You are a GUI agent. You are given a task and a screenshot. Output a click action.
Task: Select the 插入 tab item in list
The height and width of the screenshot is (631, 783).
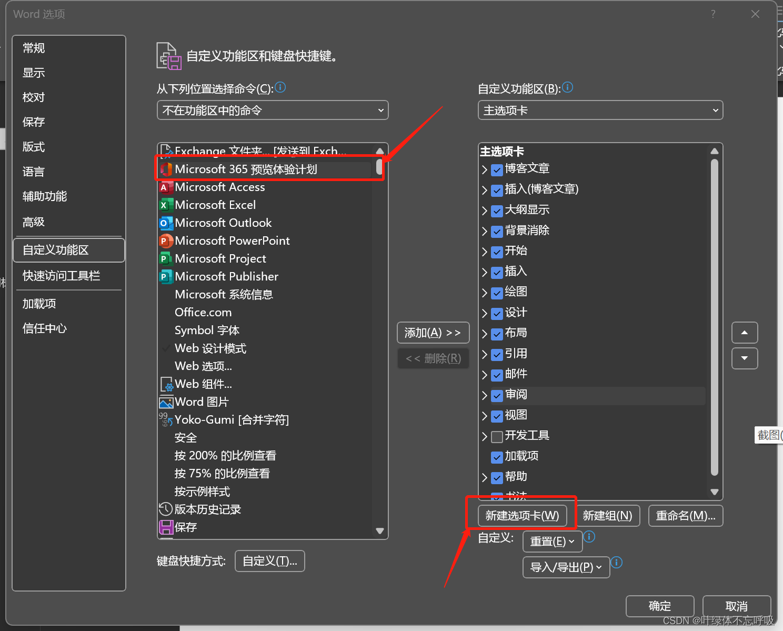point(516,272)
